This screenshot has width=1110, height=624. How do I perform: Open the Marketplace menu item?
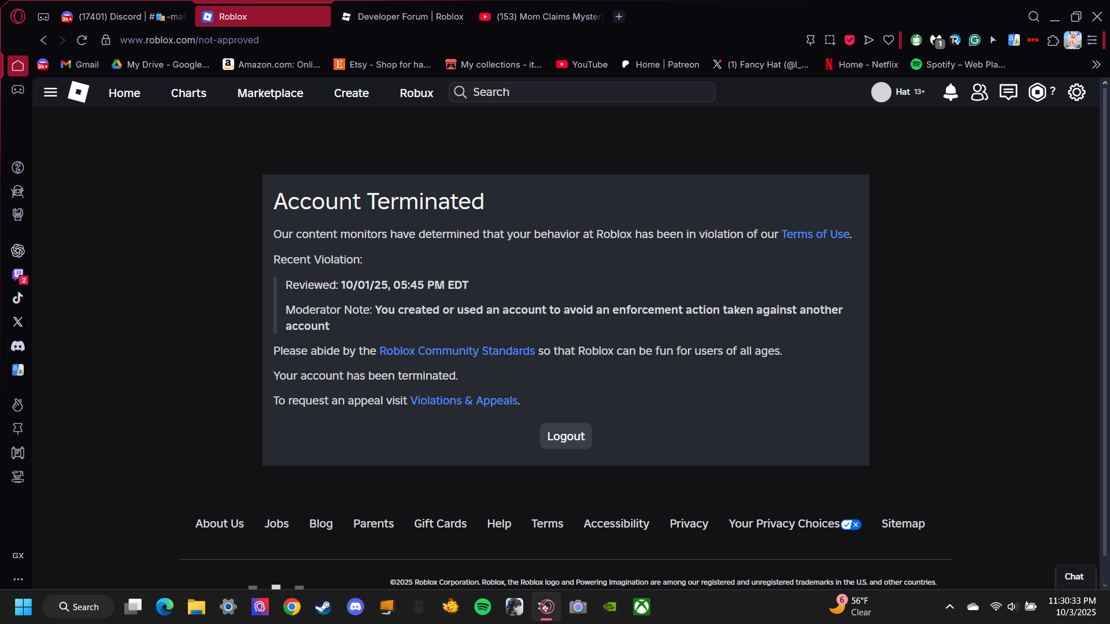pyautogui.click(x=270, y=93)
